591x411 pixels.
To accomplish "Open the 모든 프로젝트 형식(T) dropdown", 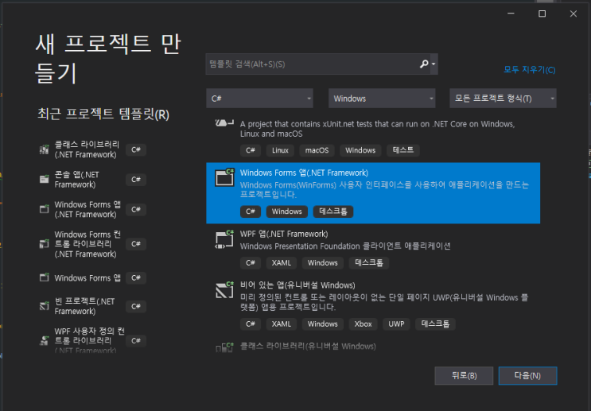I will point(503,99).
